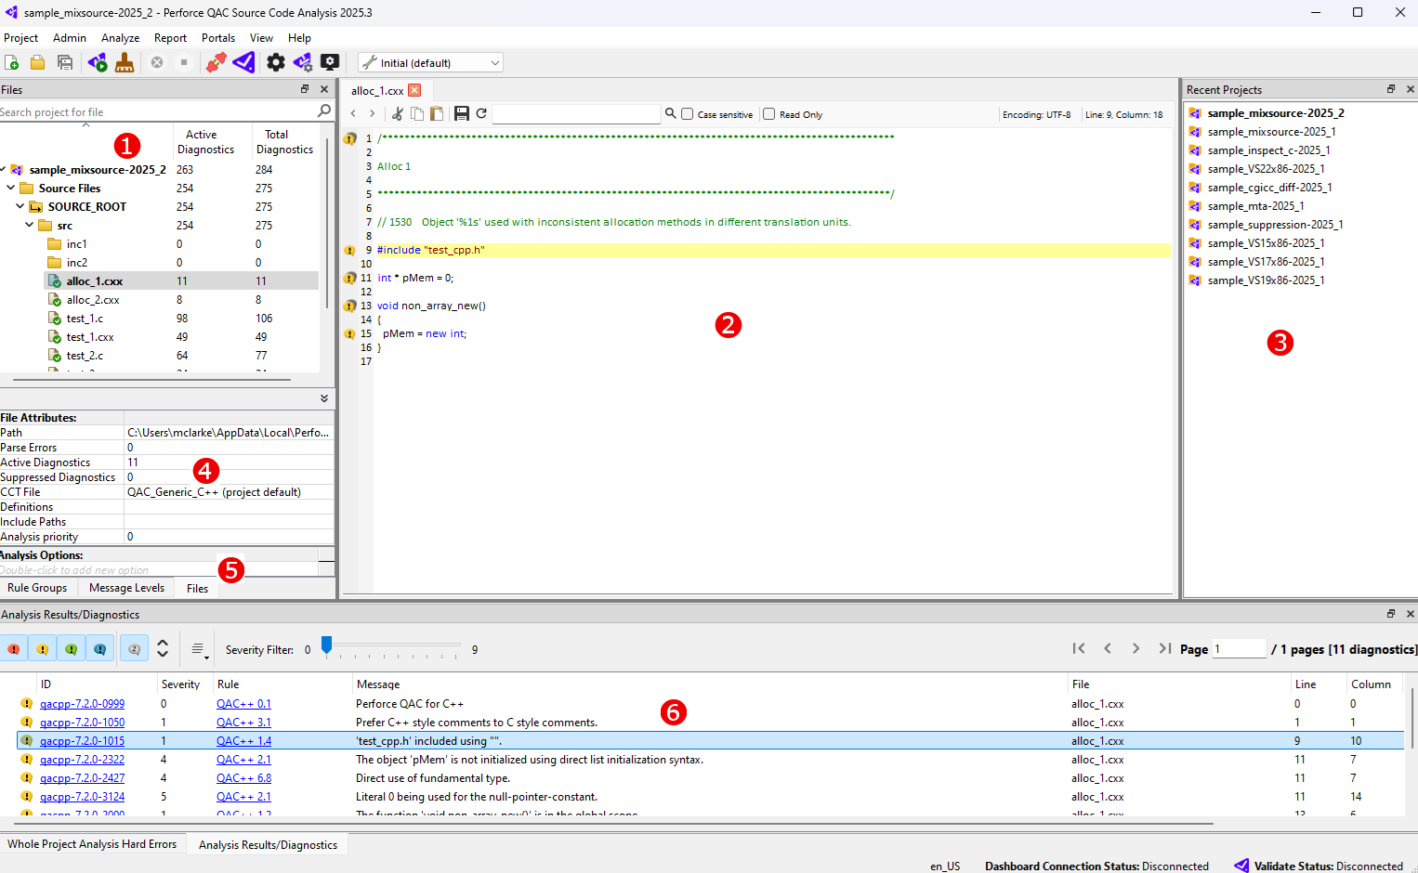This screenshot has width=1418, height=873.
Task: Open settings via black gear icon
Action: tap(276, 62)
